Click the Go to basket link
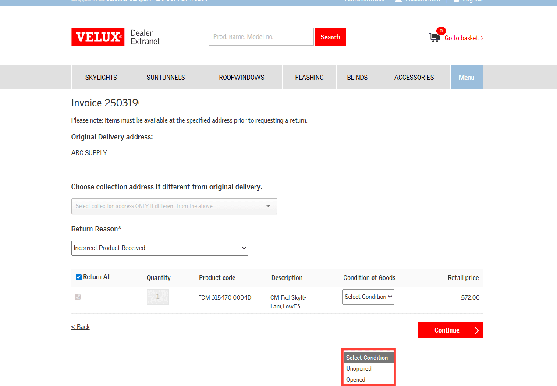The height and width of the screenshot is (386, 557). (x=464, y=38)
